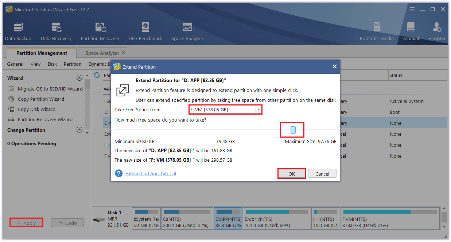
Task: Collapse the Change Partition section
Action: (x=79, y=130)
